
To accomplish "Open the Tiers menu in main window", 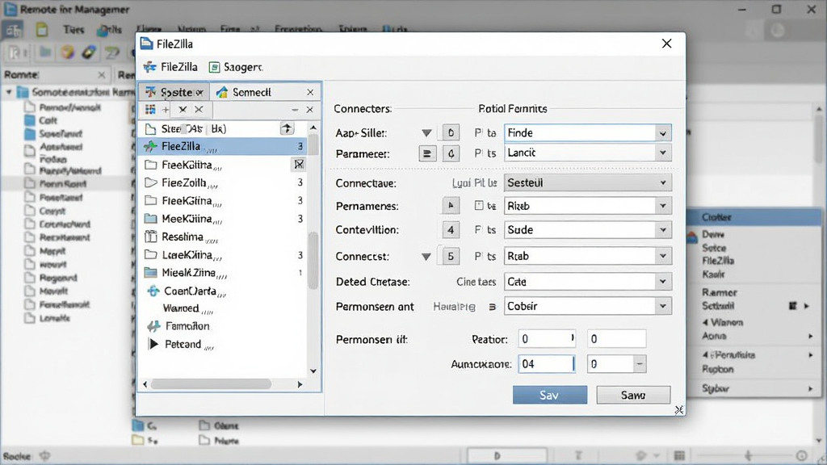I will coord(73,30).
